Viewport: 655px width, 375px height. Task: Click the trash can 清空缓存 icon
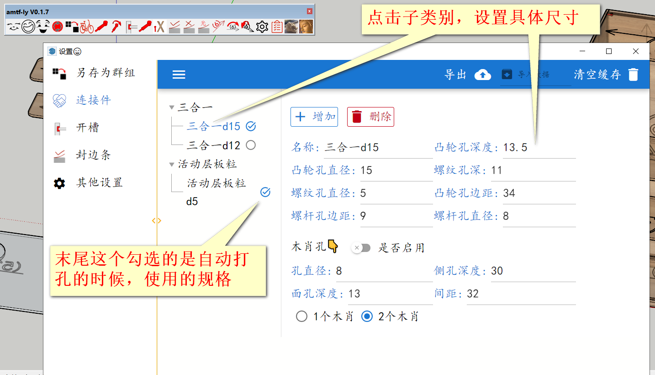(633, 75)
